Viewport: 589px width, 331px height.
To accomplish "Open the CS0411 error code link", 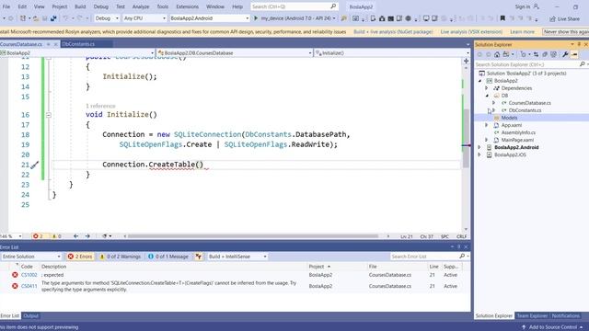I will click(29, 286).
